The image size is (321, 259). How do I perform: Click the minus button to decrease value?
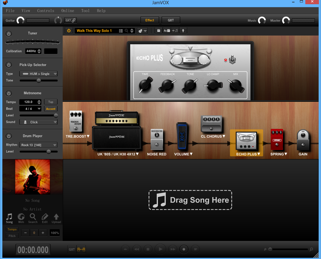[x=25, y=233]
